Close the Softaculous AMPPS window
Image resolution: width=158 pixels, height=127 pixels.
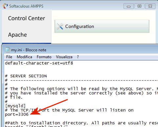pyautogui.click(x=150, y=6)
